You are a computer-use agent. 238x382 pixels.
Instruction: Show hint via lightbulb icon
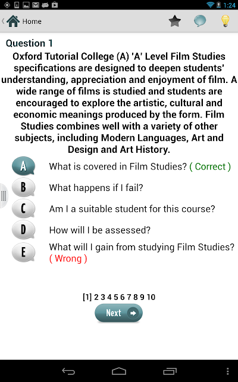coord(225,21)
